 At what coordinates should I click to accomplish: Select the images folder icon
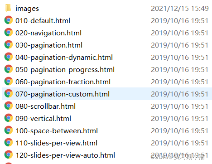8,8
